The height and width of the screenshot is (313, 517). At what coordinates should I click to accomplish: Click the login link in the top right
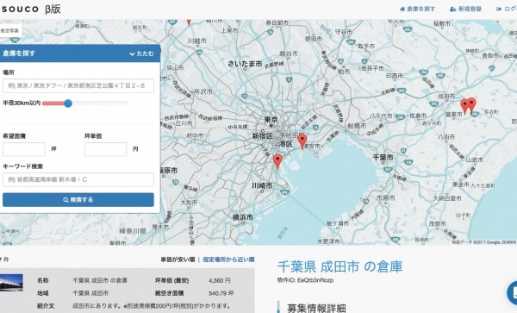(x=507, y=9)
